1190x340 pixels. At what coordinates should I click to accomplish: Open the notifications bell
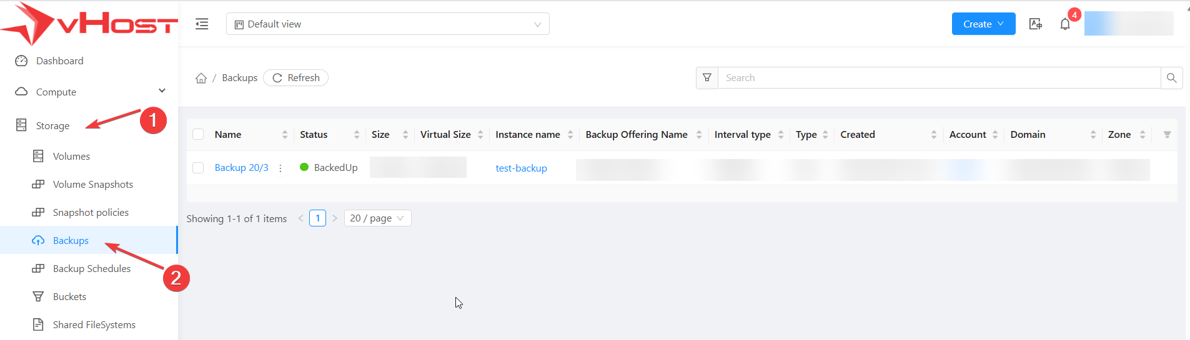(x=1065, y=24)
